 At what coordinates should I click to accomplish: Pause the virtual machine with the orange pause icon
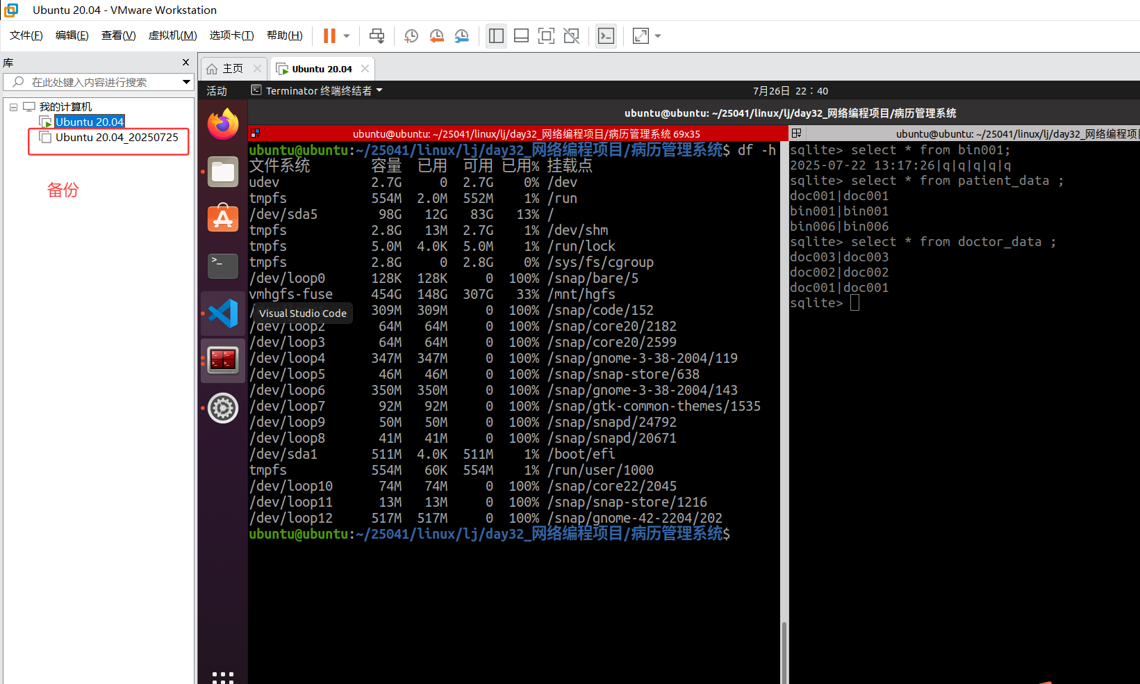(329, 35)
